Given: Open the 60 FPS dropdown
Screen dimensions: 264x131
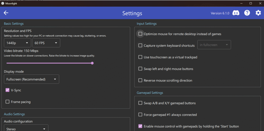Looking at the screenshot, I should click(x=46, y=43).
